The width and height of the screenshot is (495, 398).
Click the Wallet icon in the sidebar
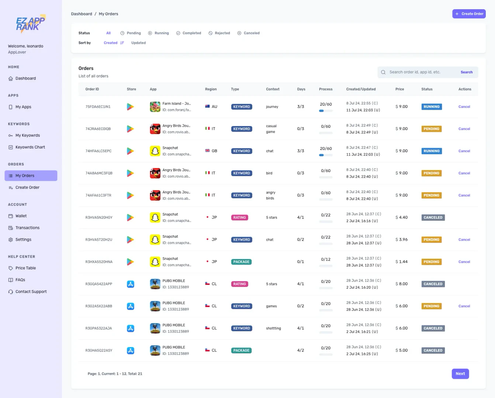[x=10, y=216]
